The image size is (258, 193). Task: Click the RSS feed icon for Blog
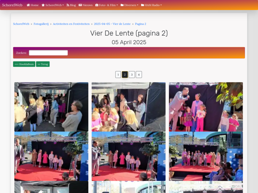pos(68,5)
